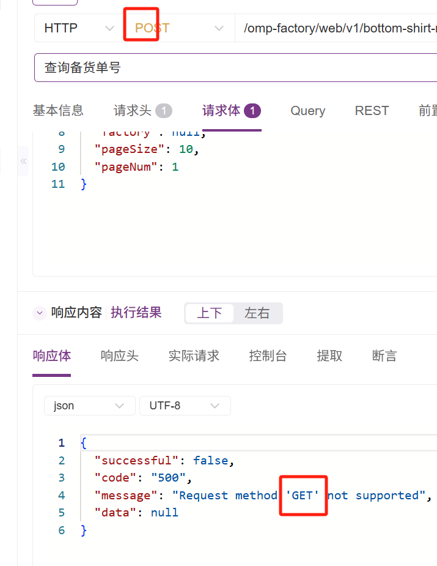Open the 实际请求 tab

194,356
